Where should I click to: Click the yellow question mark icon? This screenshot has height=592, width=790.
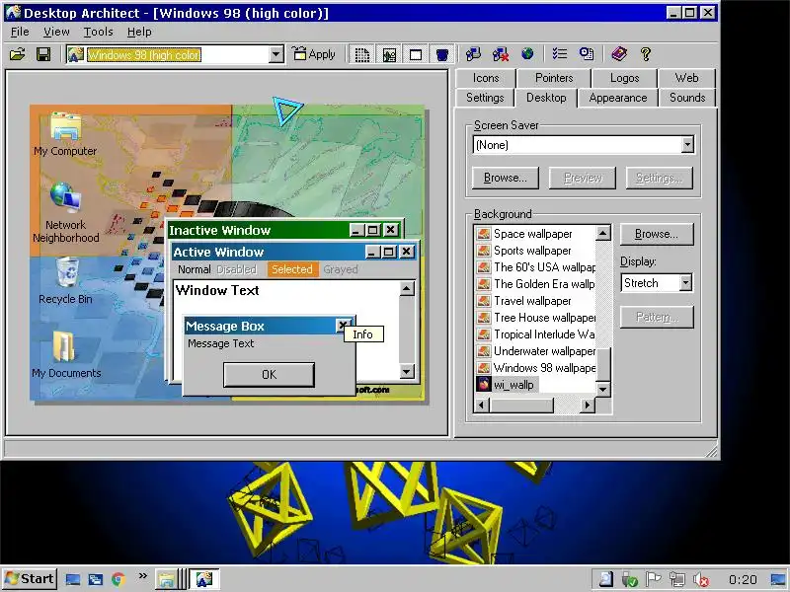(646, 54)
